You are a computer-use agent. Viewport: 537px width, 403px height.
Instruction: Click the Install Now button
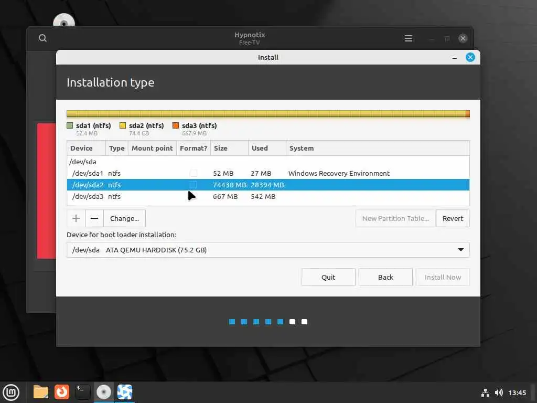tap(443, 277)
